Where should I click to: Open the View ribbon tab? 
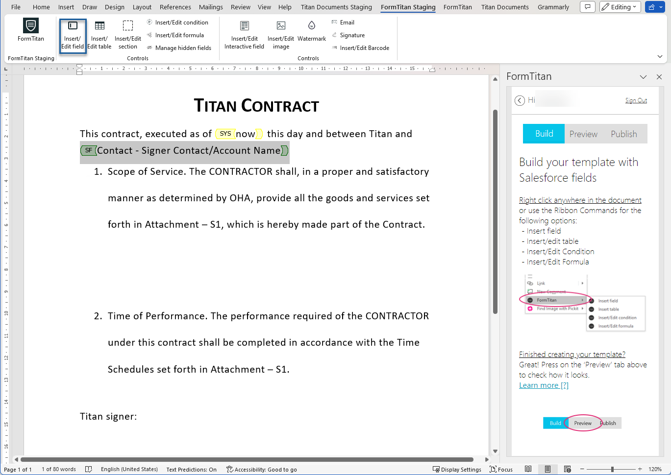coord(265,7)
